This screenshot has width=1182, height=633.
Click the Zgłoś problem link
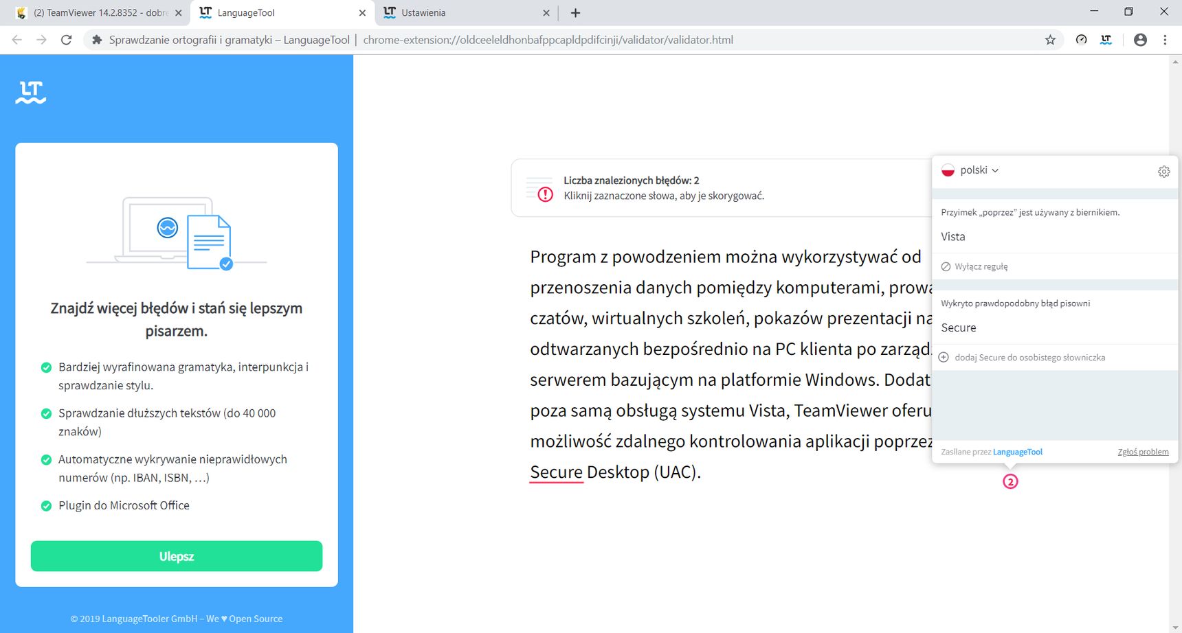tap(1143, 452)
